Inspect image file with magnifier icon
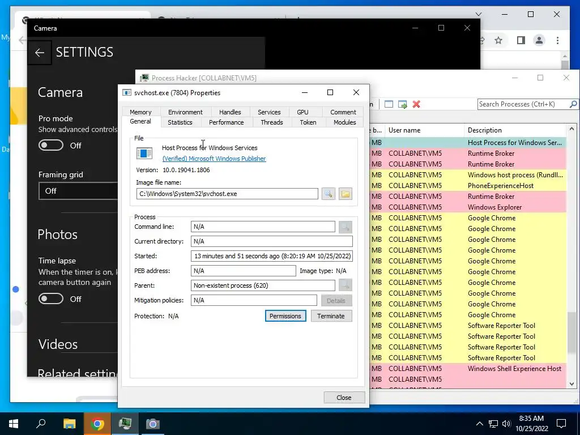 click(329, 194)
